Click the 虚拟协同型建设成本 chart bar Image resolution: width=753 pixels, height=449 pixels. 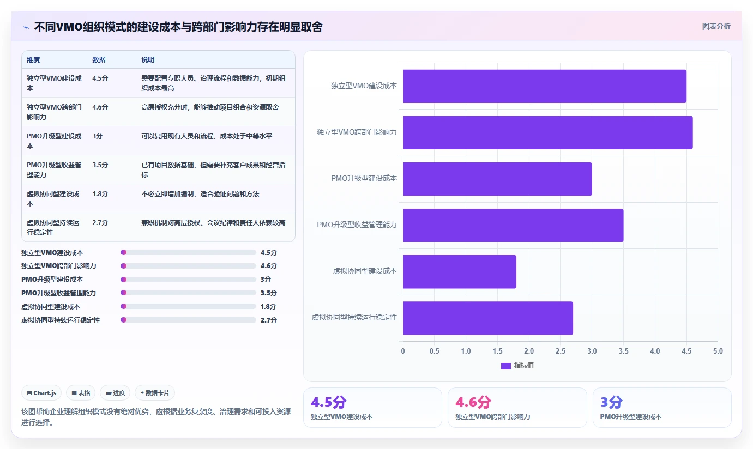460,271
